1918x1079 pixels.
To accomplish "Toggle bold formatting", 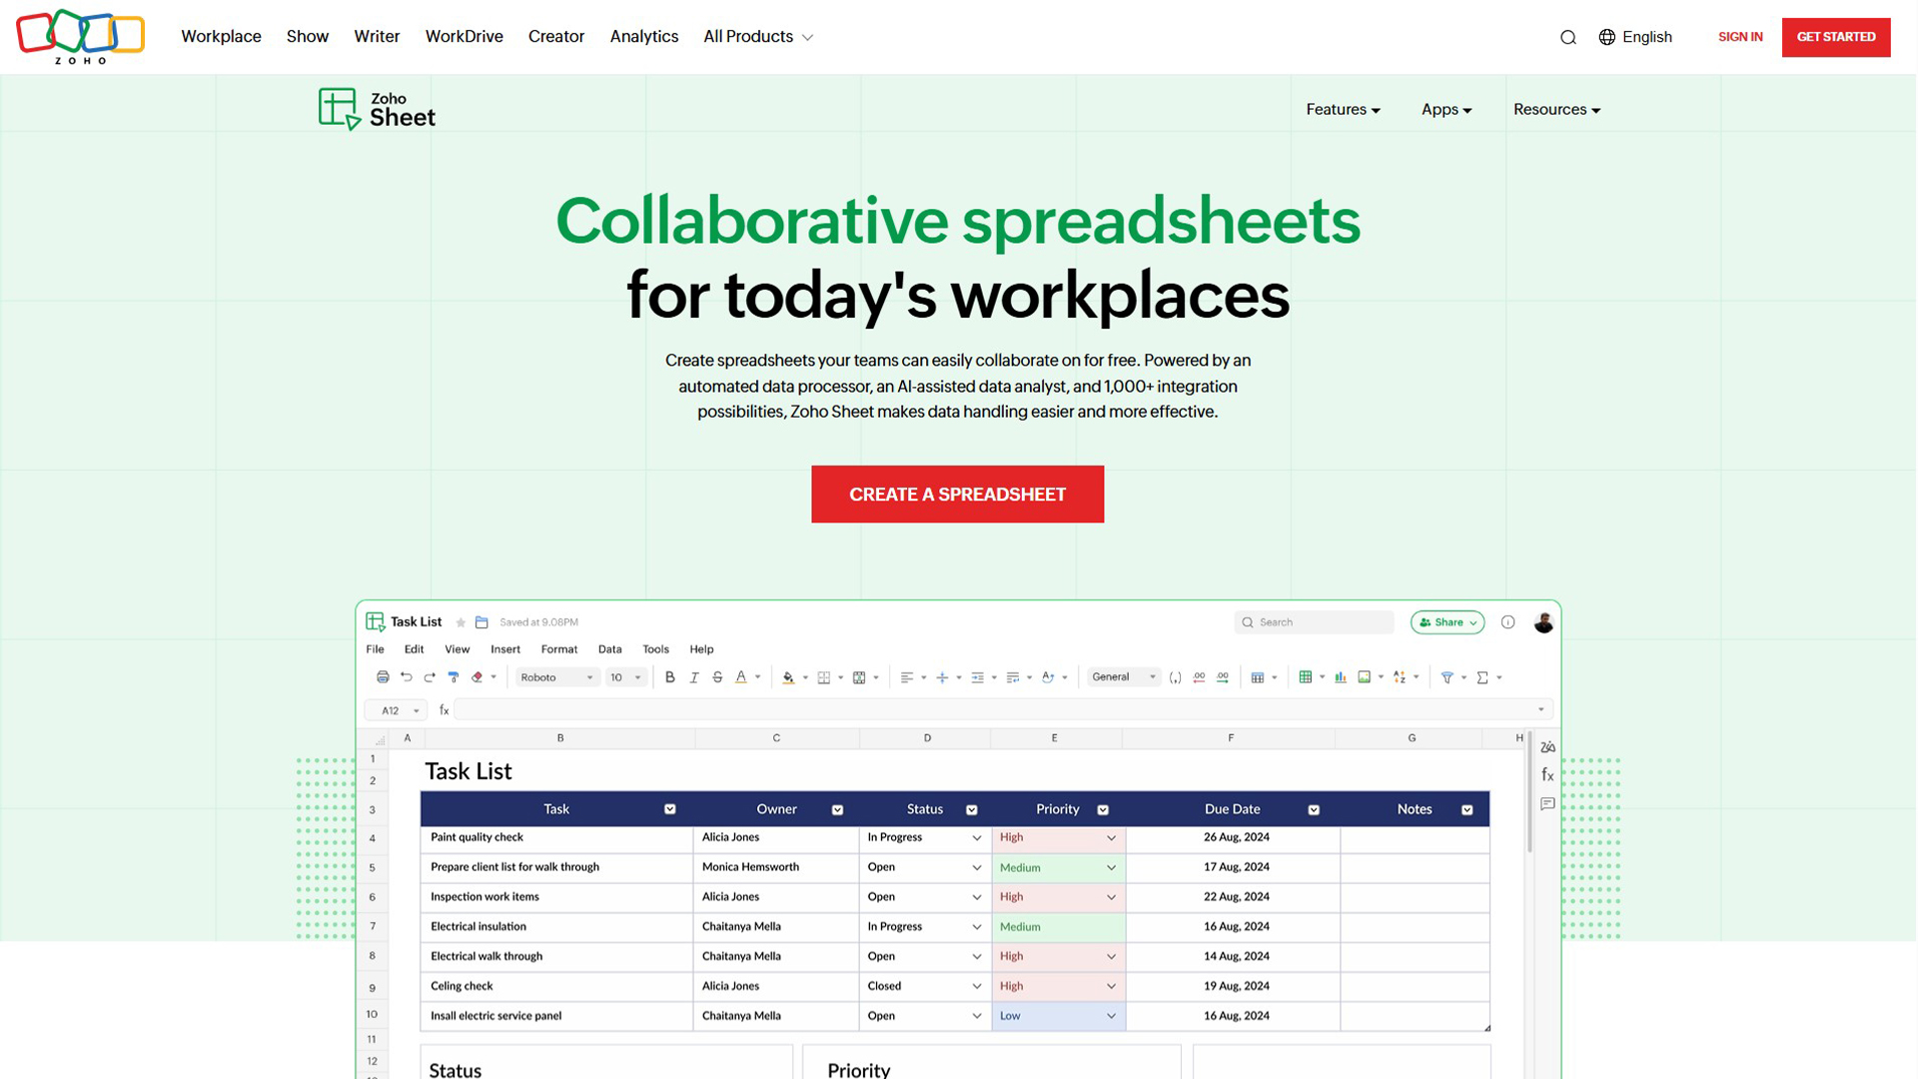I will (670, 677).
